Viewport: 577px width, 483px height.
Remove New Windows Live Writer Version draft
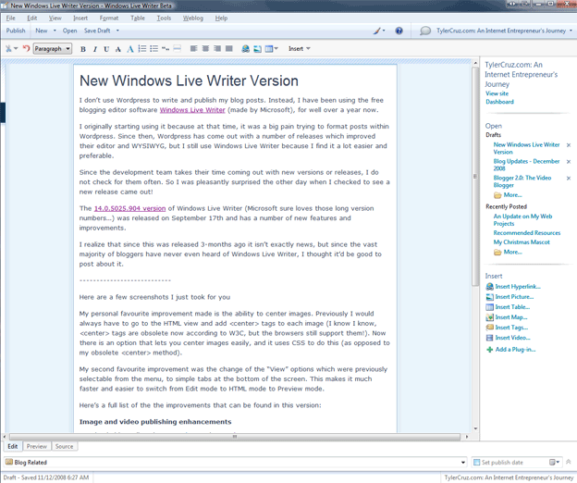click(569, 145)
